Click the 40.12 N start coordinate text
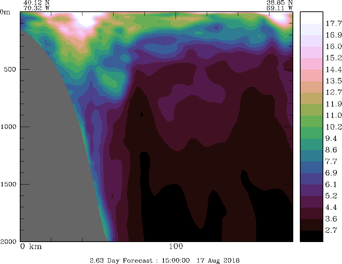The width and height of the screenshot is (342, 264). 36,2
